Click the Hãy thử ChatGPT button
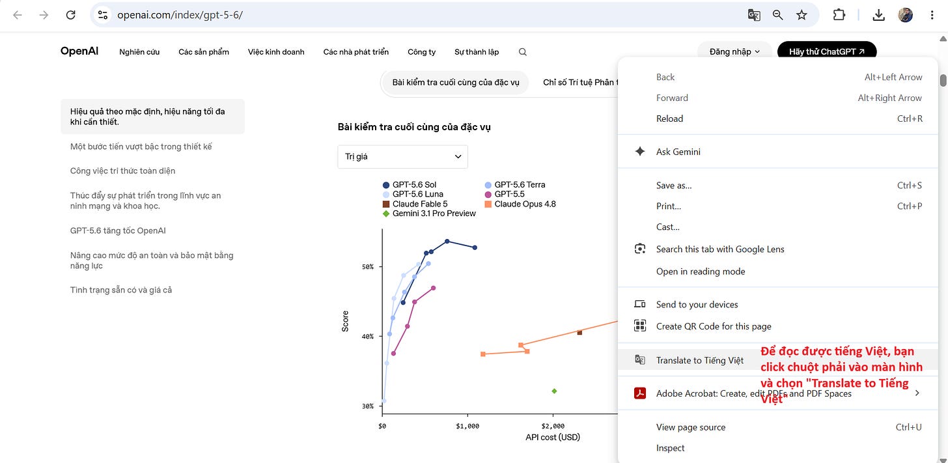 coord(827,52)
